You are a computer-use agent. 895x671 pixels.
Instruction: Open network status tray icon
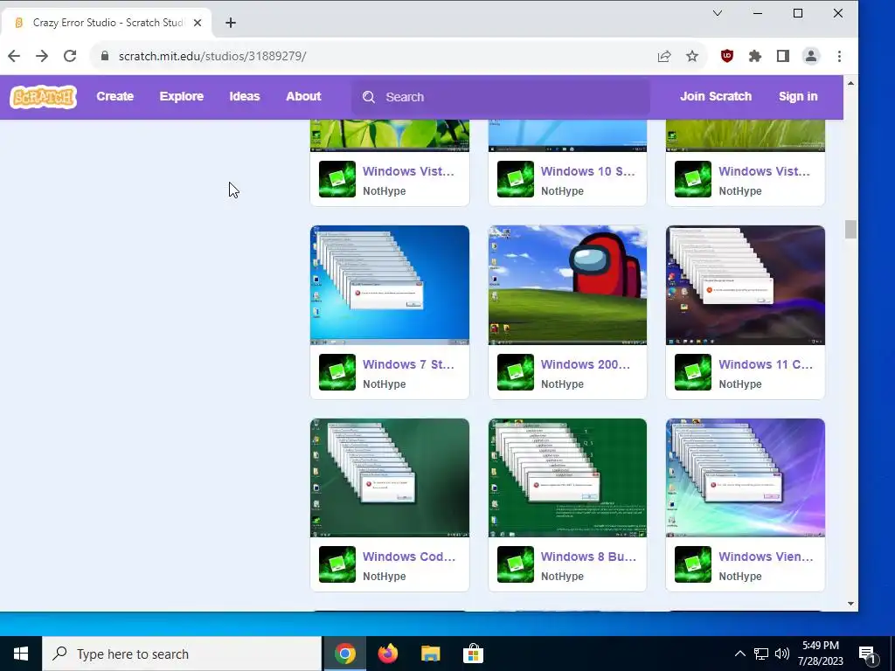tap(761, 654)
